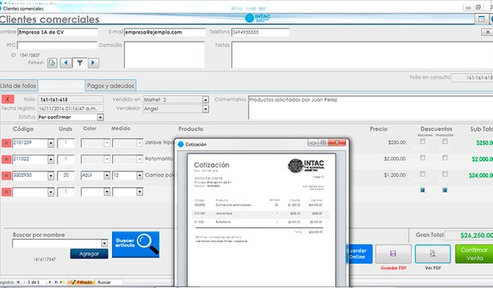The image size is (493, 288).
Task: Click the Fecha registro field
Action: coord(70,109)
